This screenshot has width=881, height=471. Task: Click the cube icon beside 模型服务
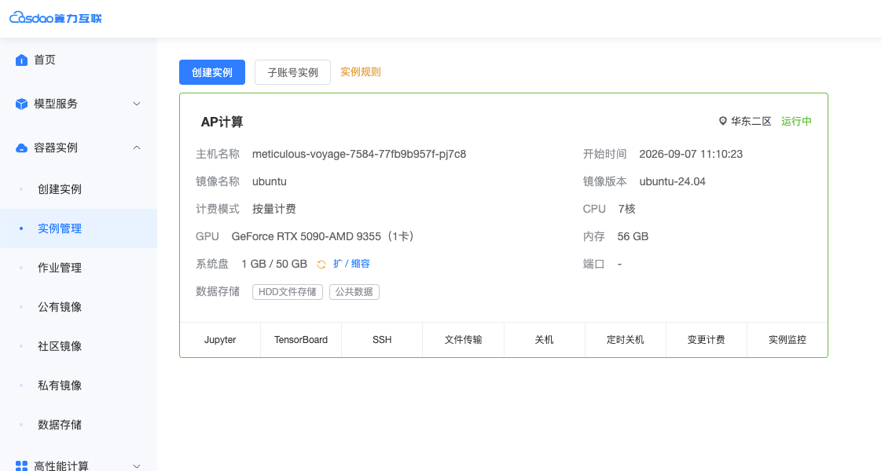click(21, 104)
